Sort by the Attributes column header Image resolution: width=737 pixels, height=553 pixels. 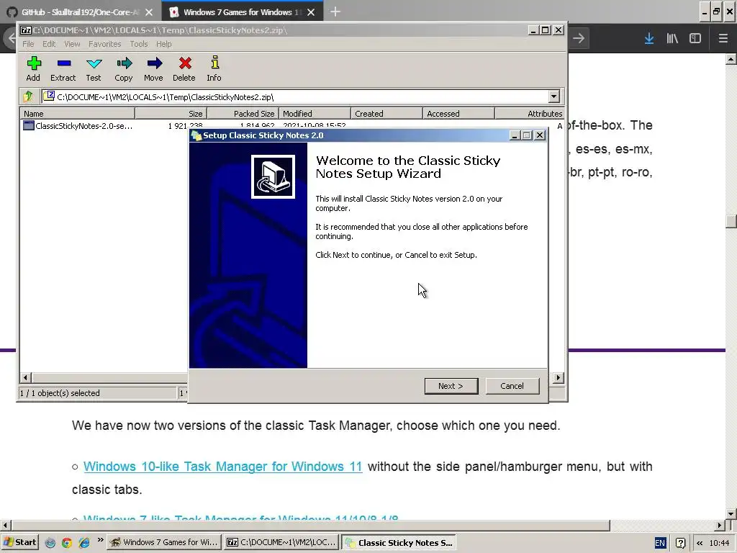click(530, 113)
